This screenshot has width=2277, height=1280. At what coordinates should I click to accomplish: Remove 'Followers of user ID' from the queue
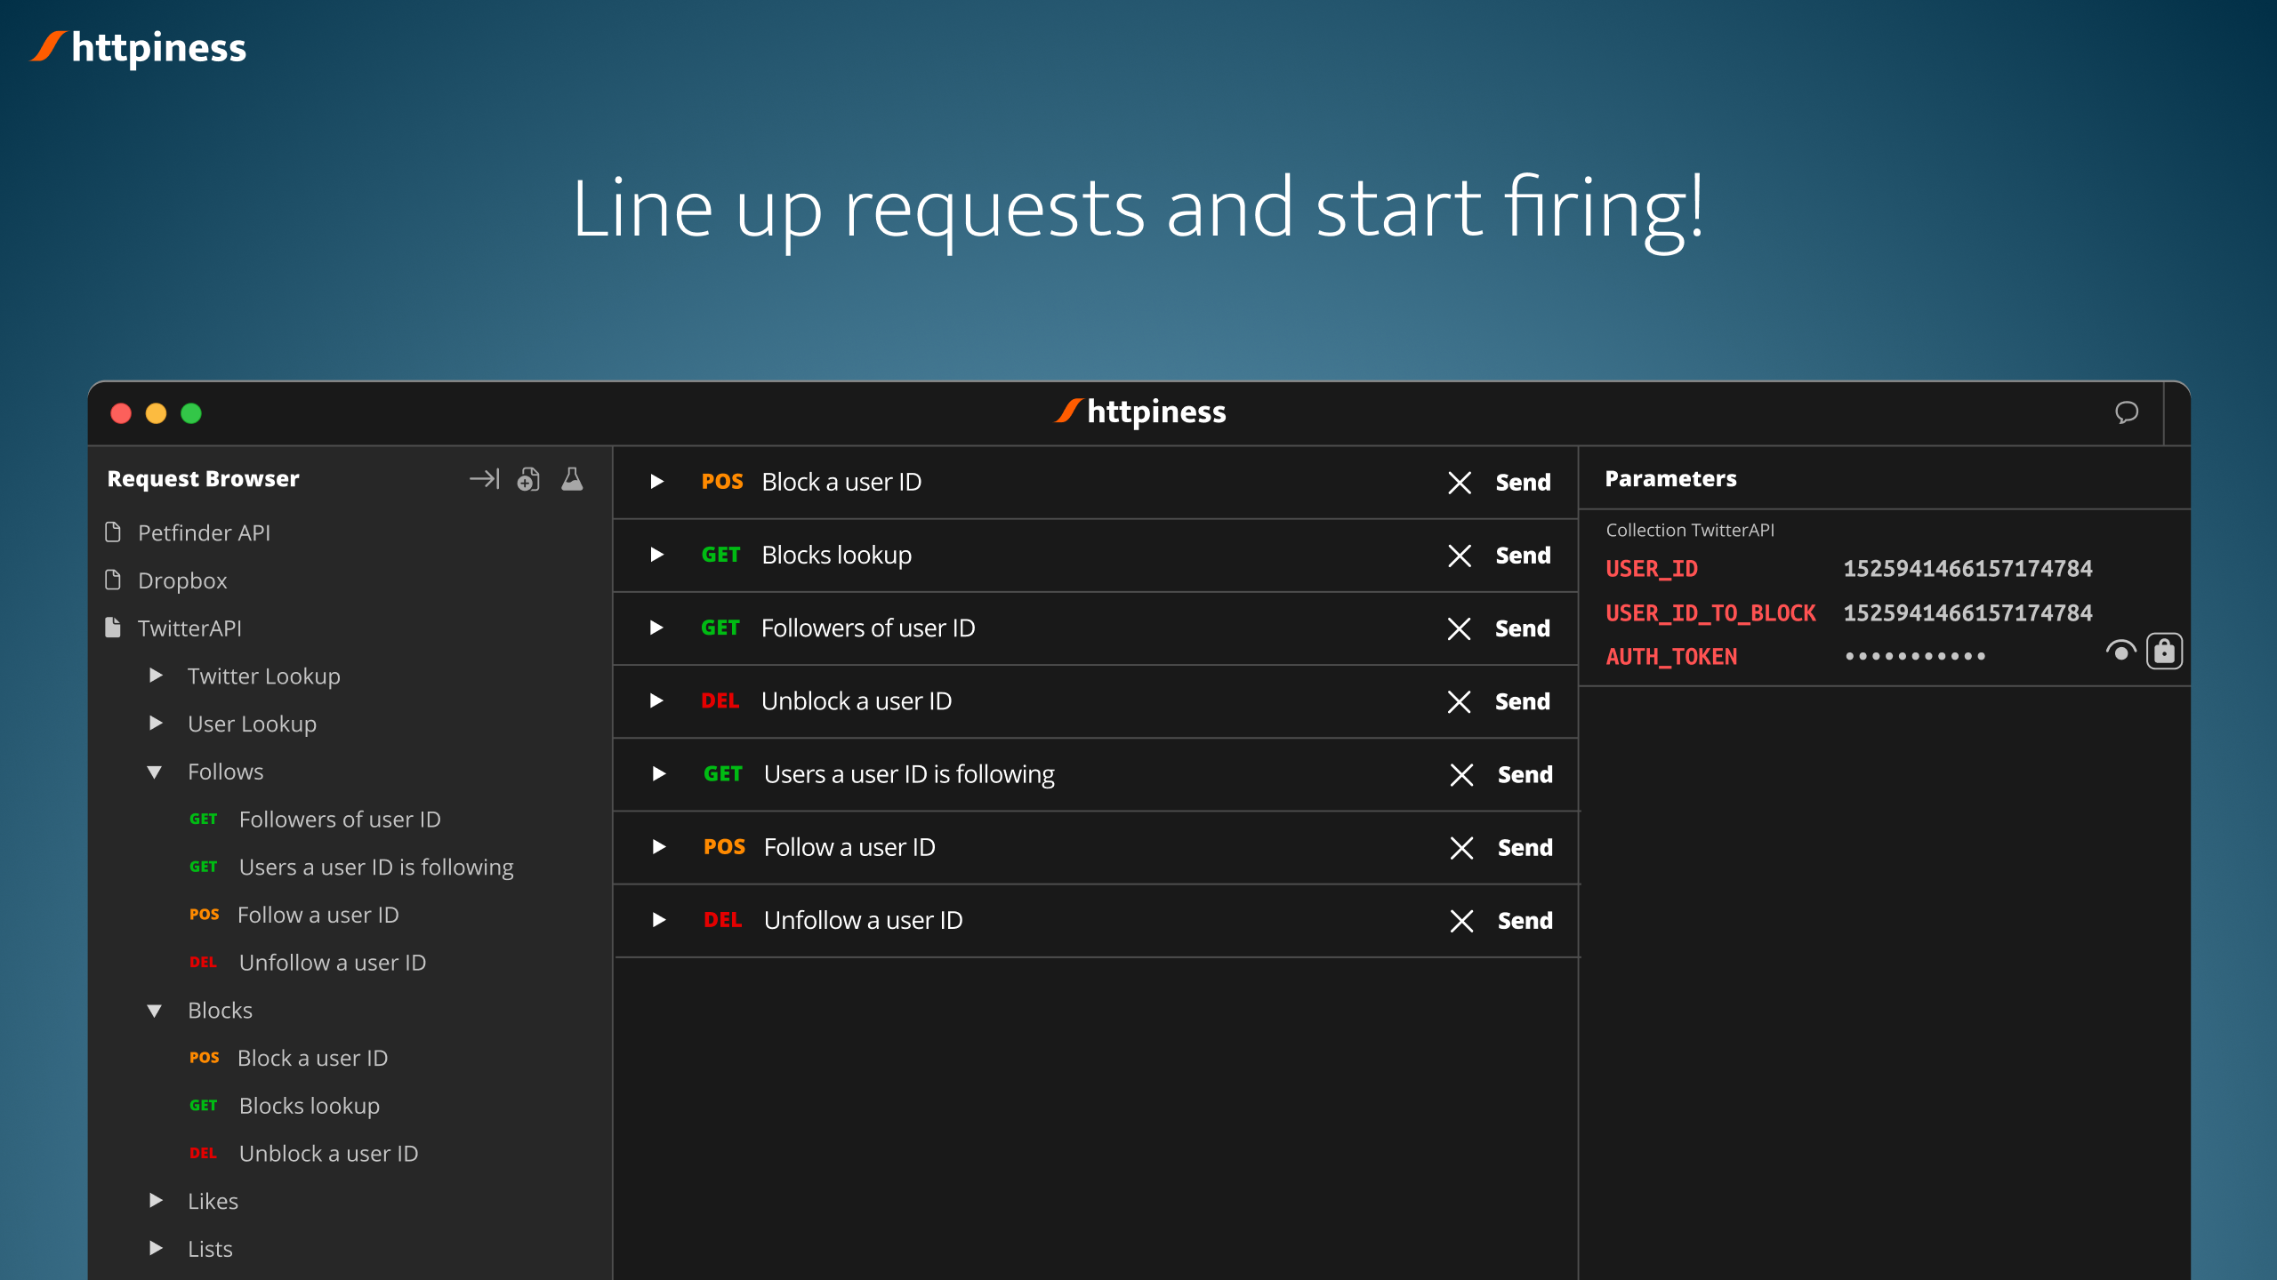point(1459,628)
